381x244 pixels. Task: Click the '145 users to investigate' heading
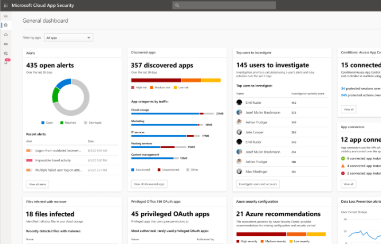[x=273, y=65]
